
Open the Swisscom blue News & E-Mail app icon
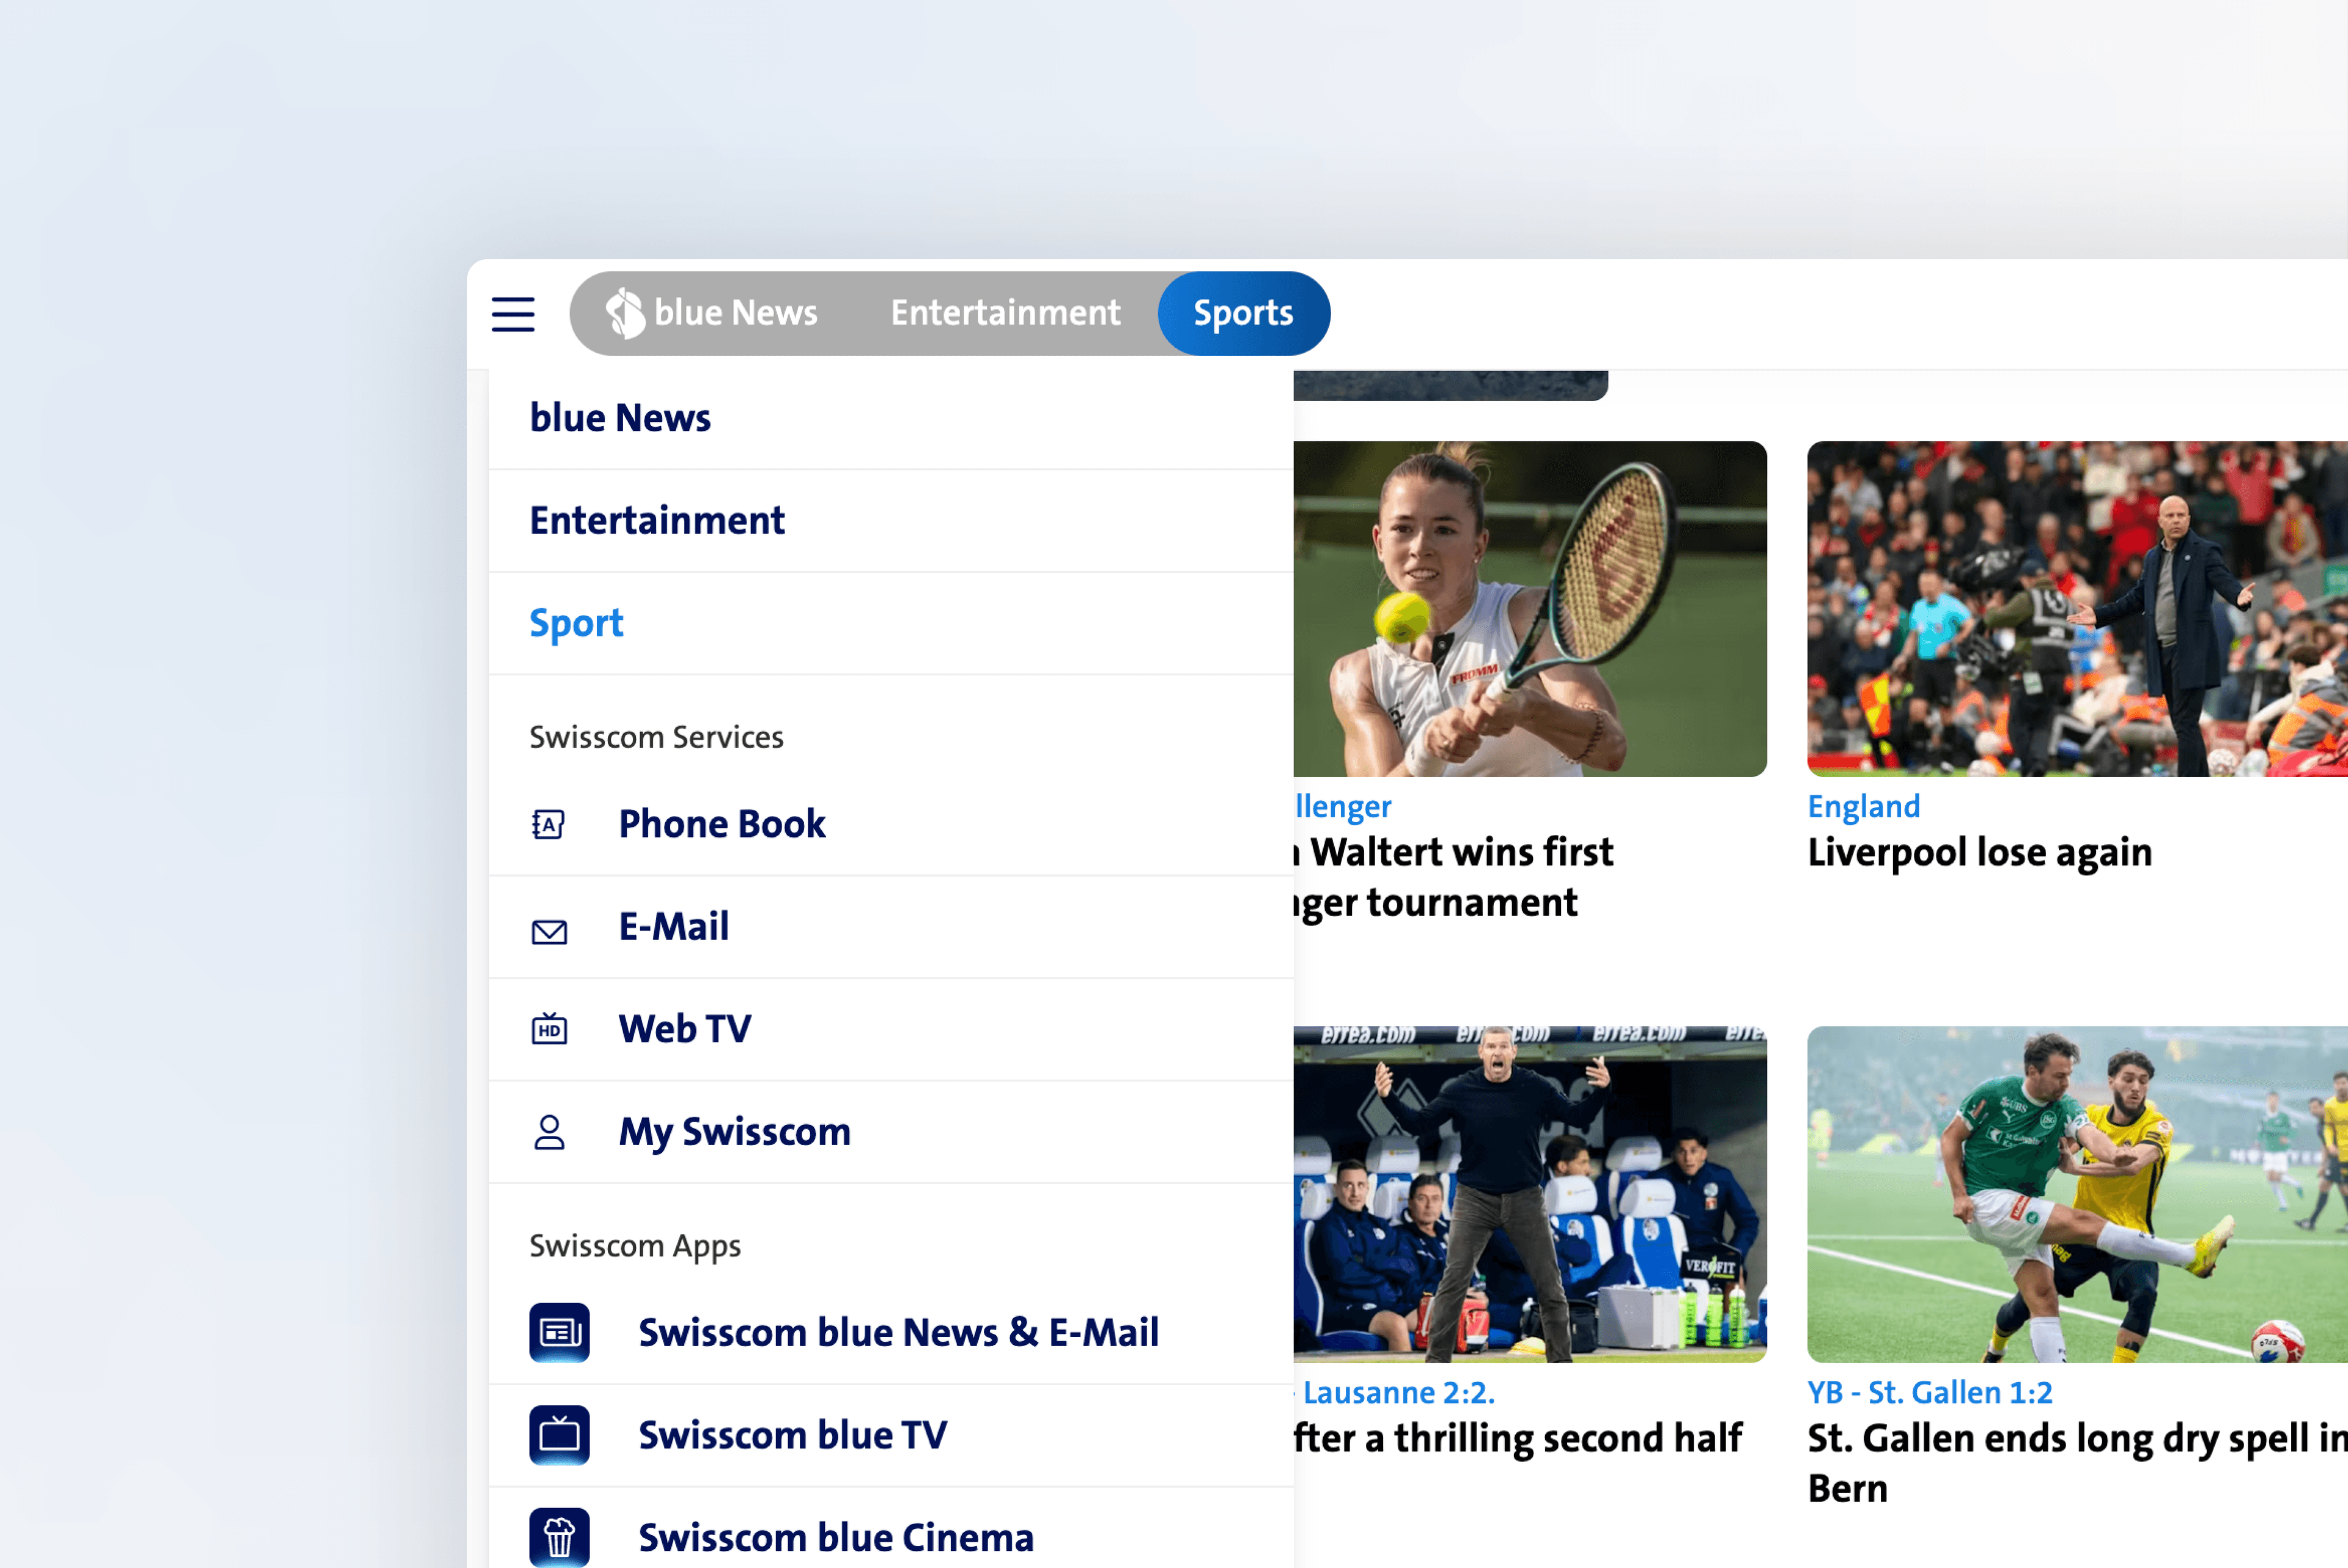(x=559, y=1332)
